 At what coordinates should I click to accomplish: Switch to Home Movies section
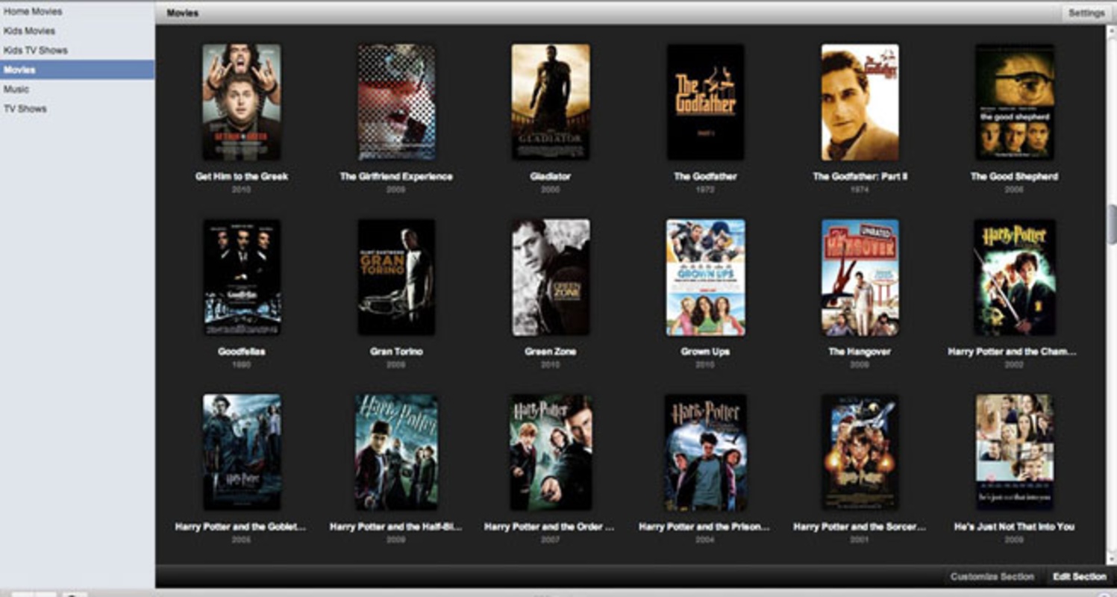[33, 12]
